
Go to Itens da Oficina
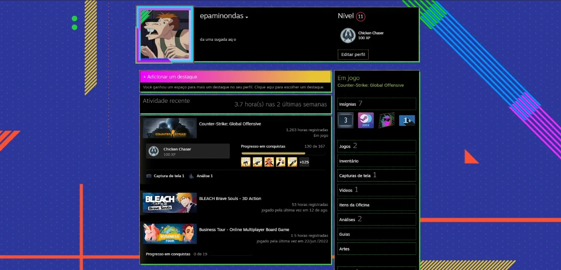[377, 205]
